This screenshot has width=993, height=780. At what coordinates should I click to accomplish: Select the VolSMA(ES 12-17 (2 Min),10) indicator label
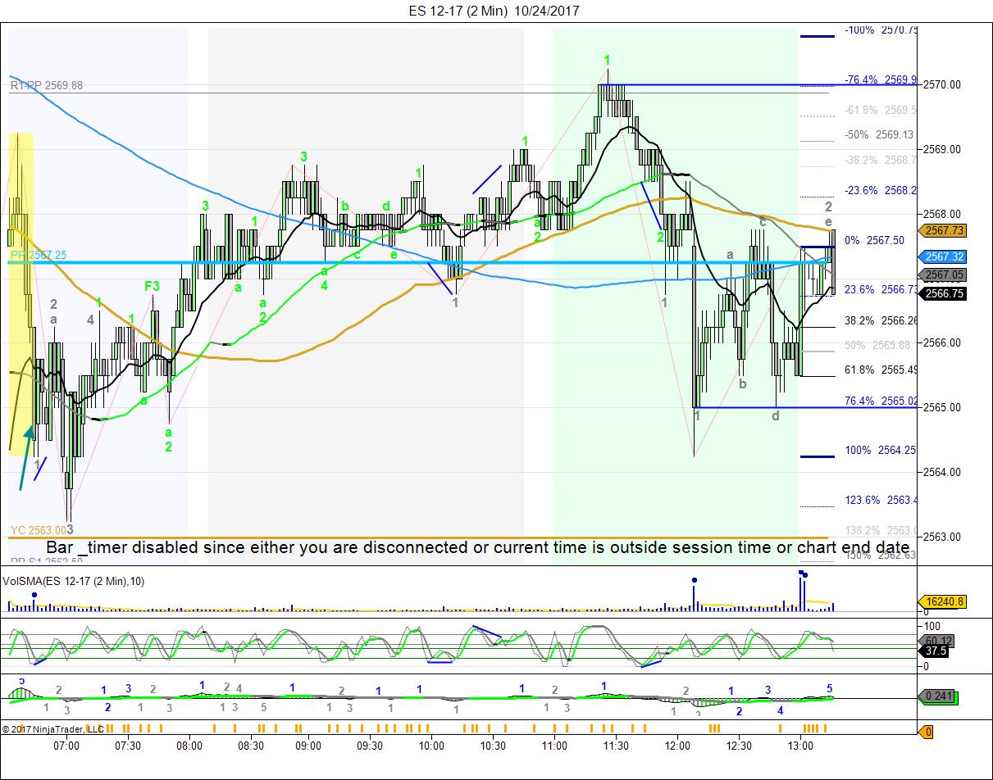(x=74, y=581)
